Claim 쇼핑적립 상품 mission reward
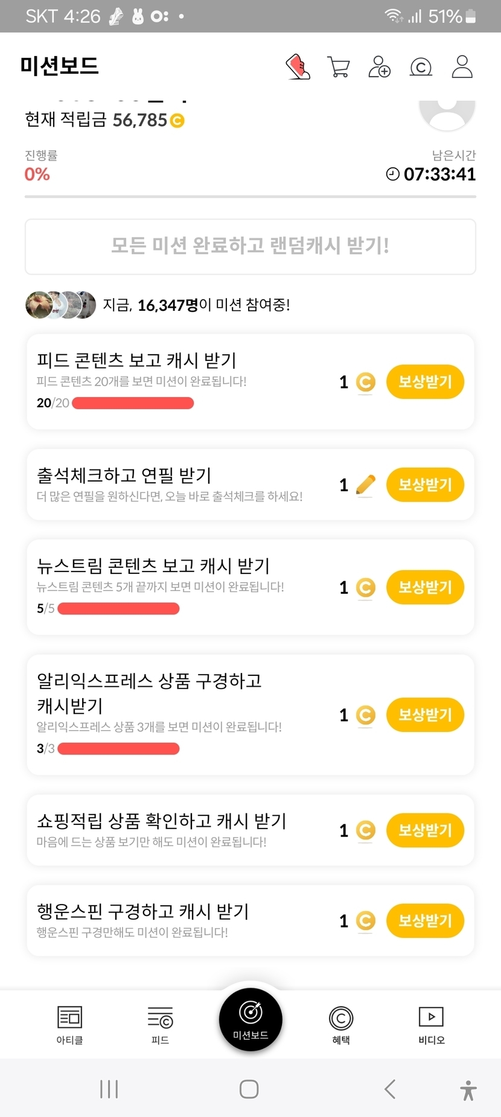The height and width of the screenshot is (1117, 501). point(425,830)
